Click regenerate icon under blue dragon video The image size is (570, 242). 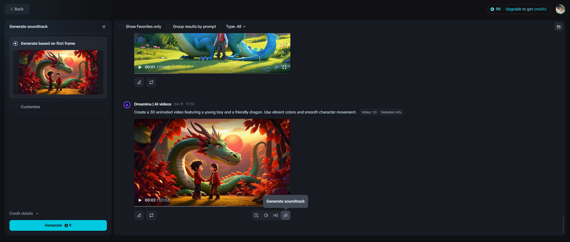151,82
